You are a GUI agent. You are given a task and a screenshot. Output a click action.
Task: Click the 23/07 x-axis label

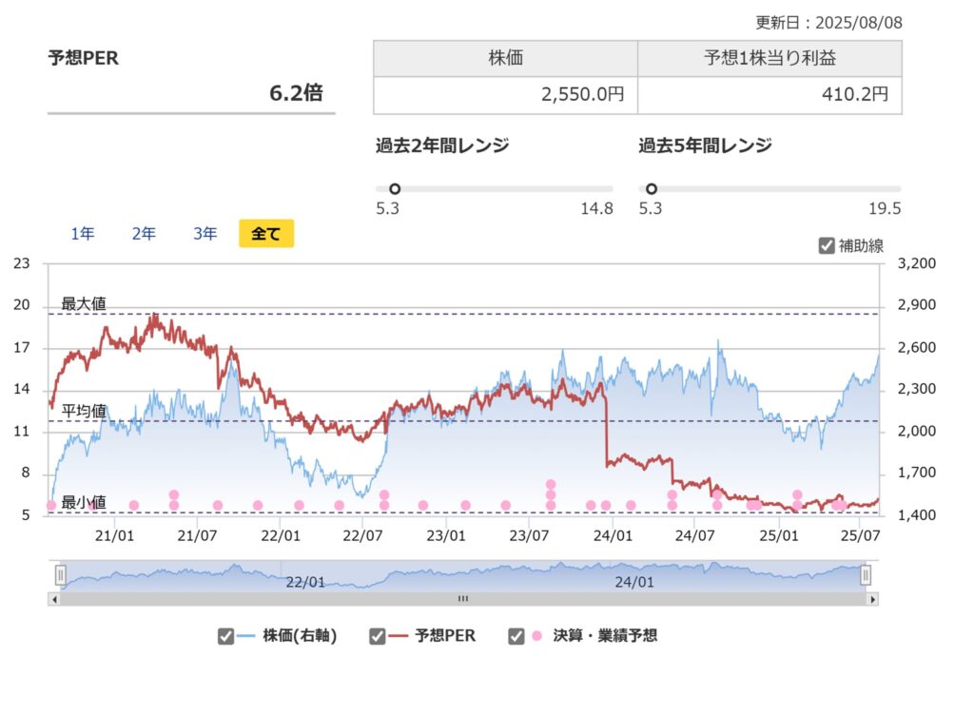click(x=529, y=535)
